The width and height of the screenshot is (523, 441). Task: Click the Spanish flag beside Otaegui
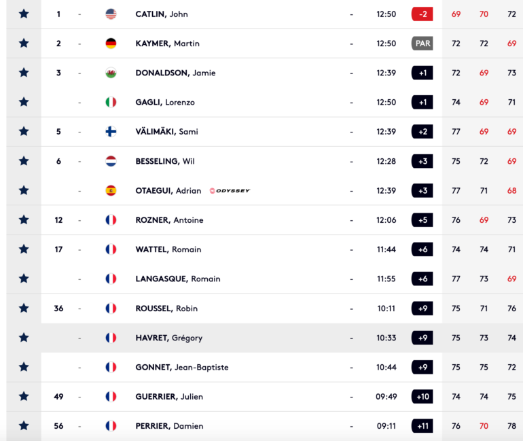(111, 190)
